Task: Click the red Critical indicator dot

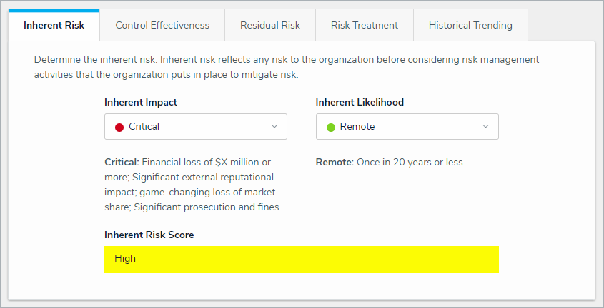Action: click(119, 128)
